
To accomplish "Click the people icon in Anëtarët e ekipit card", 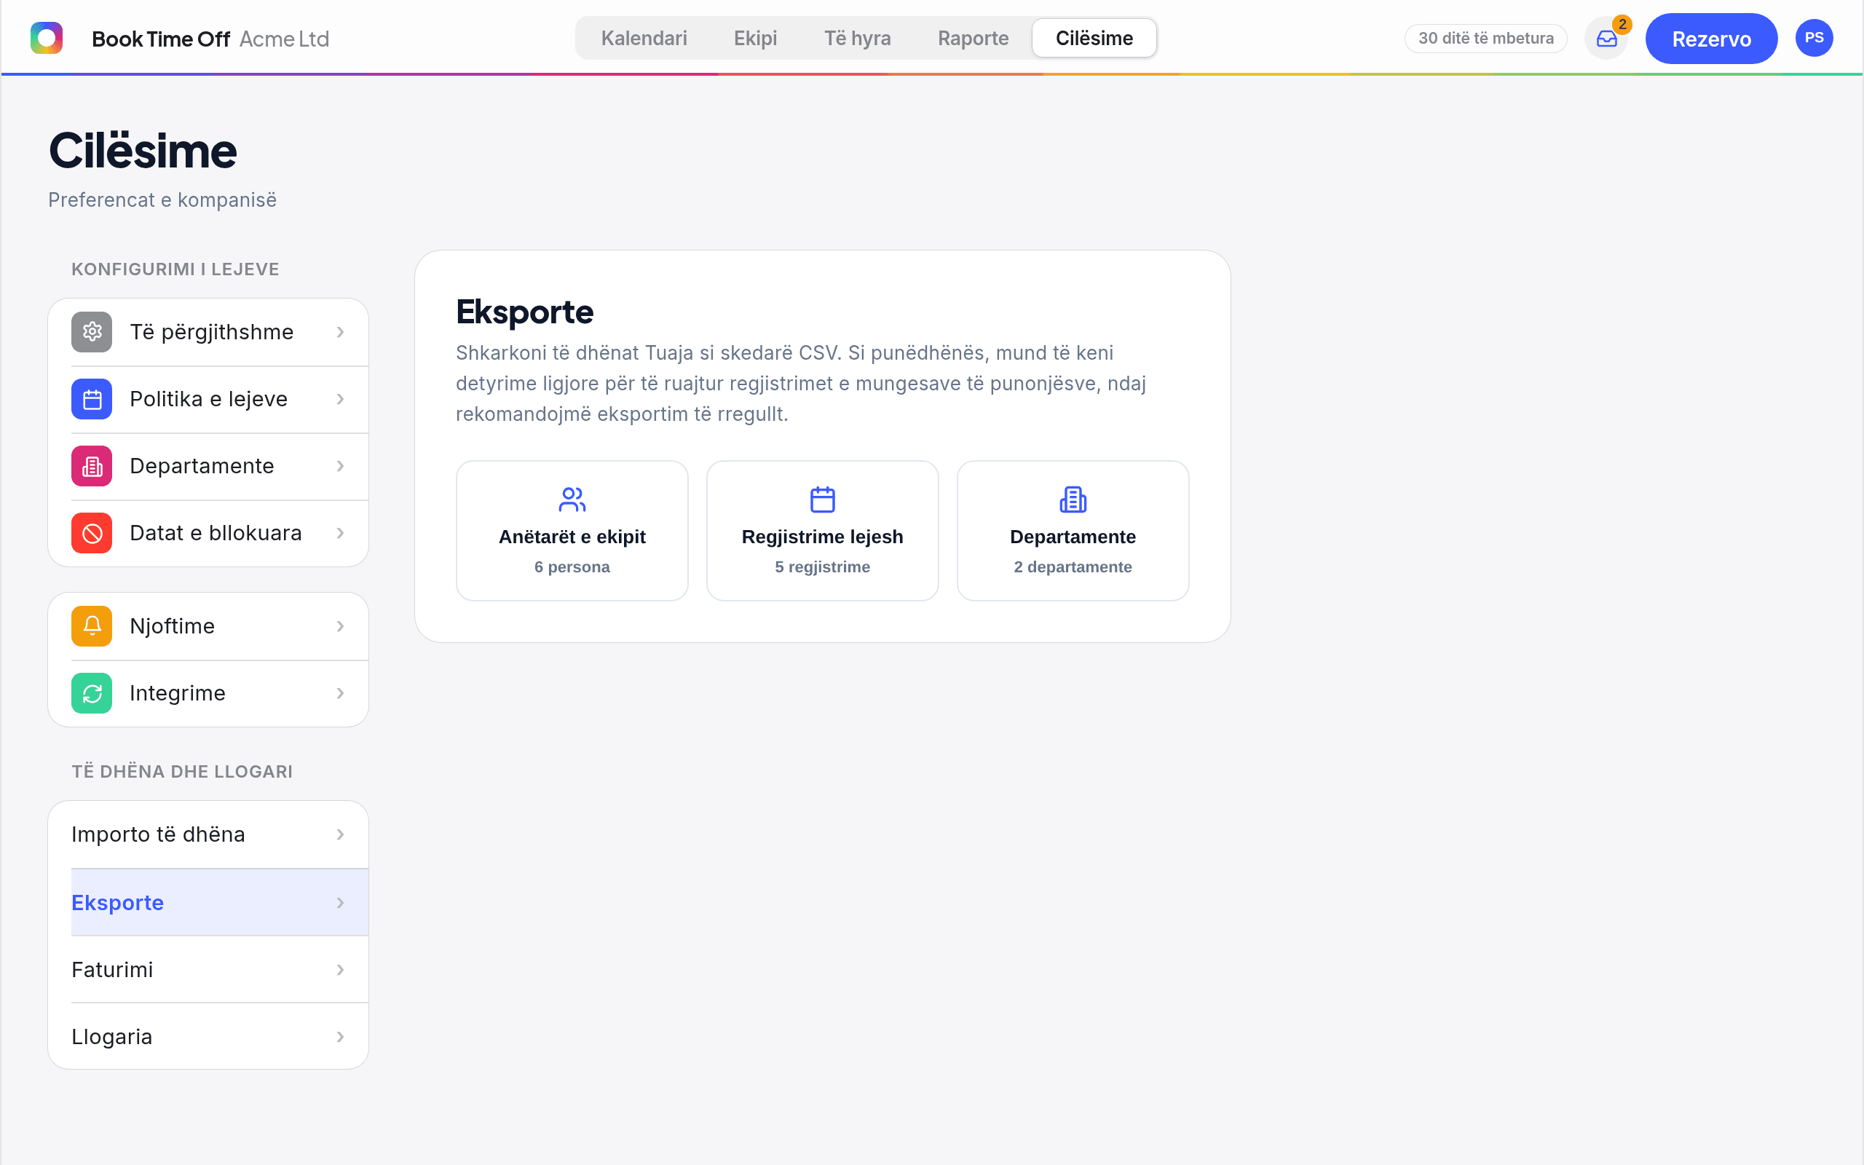I will [572, 499].
